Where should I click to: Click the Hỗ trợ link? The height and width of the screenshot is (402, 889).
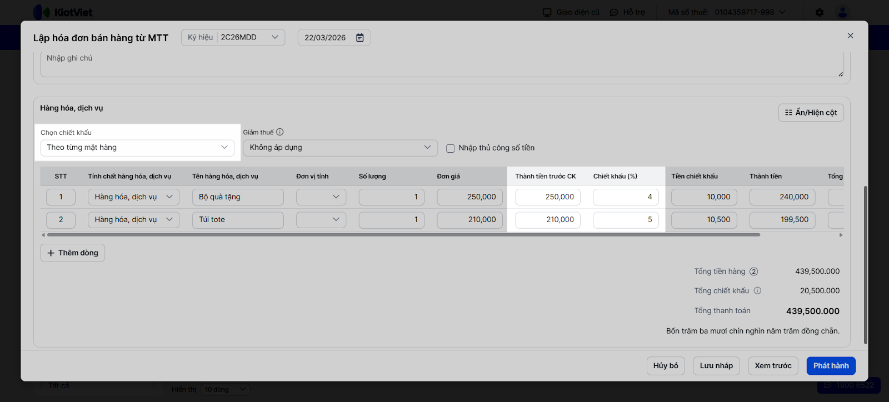(x=634, y=12)
